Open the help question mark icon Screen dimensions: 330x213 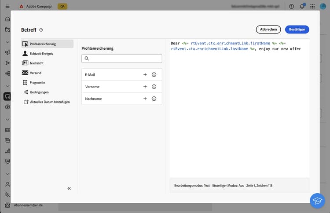pyautogui.click(x=291, y=6)
